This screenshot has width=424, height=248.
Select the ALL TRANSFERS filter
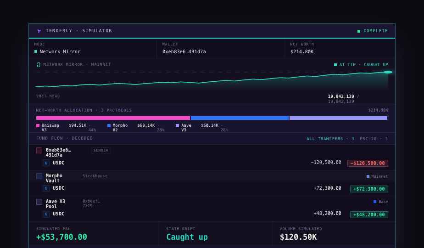[x=330, y=139]
